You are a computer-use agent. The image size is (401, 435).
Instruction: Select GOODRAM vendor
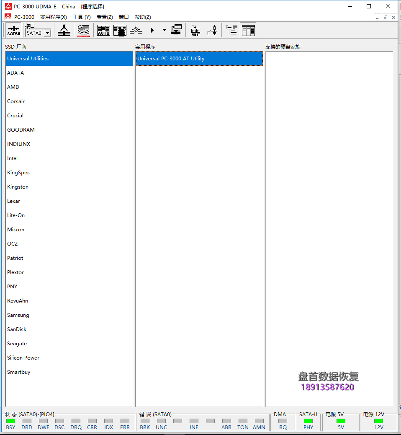[69, 130]
